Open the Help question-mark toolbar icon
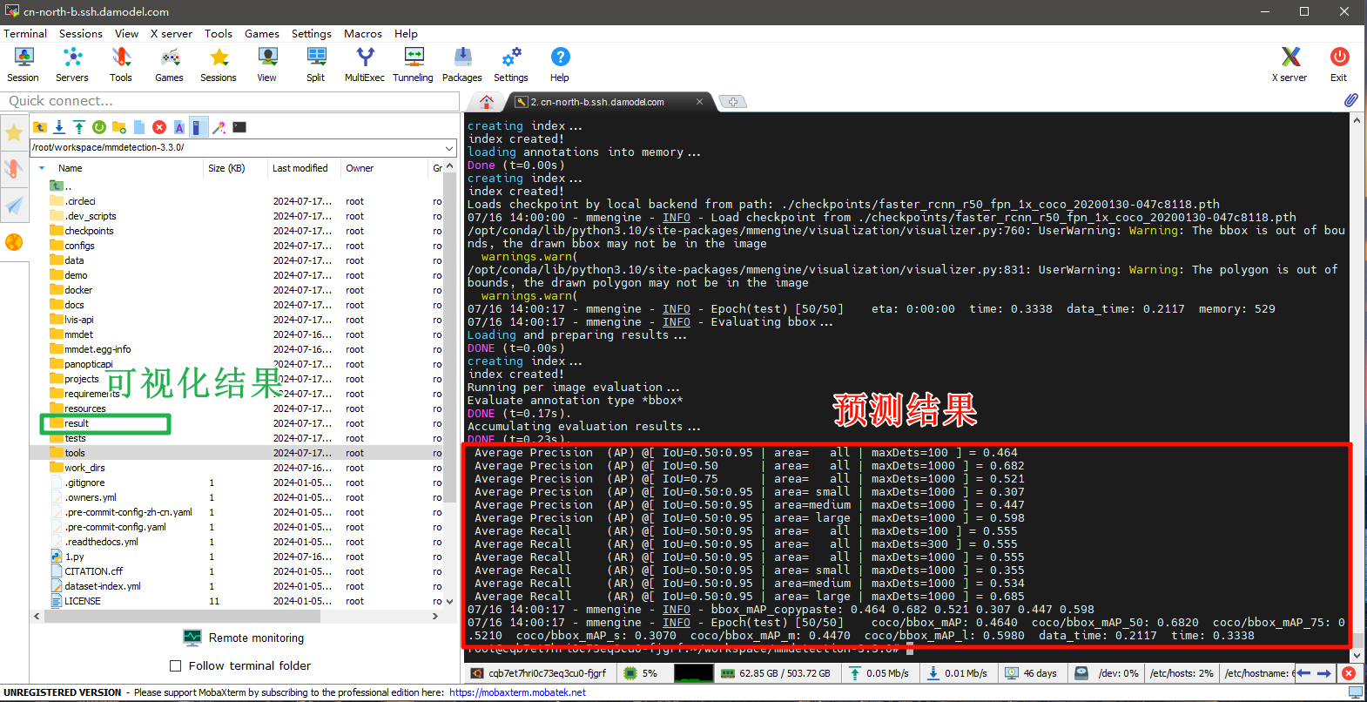 coord(560,64)
